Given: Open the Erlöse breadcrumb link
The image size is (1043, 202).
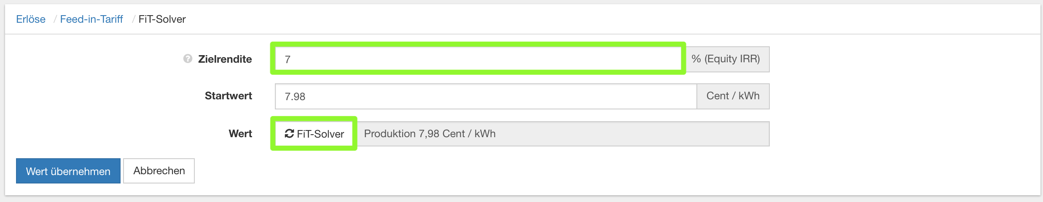Looking at the screenshot, I should point(31,19).
